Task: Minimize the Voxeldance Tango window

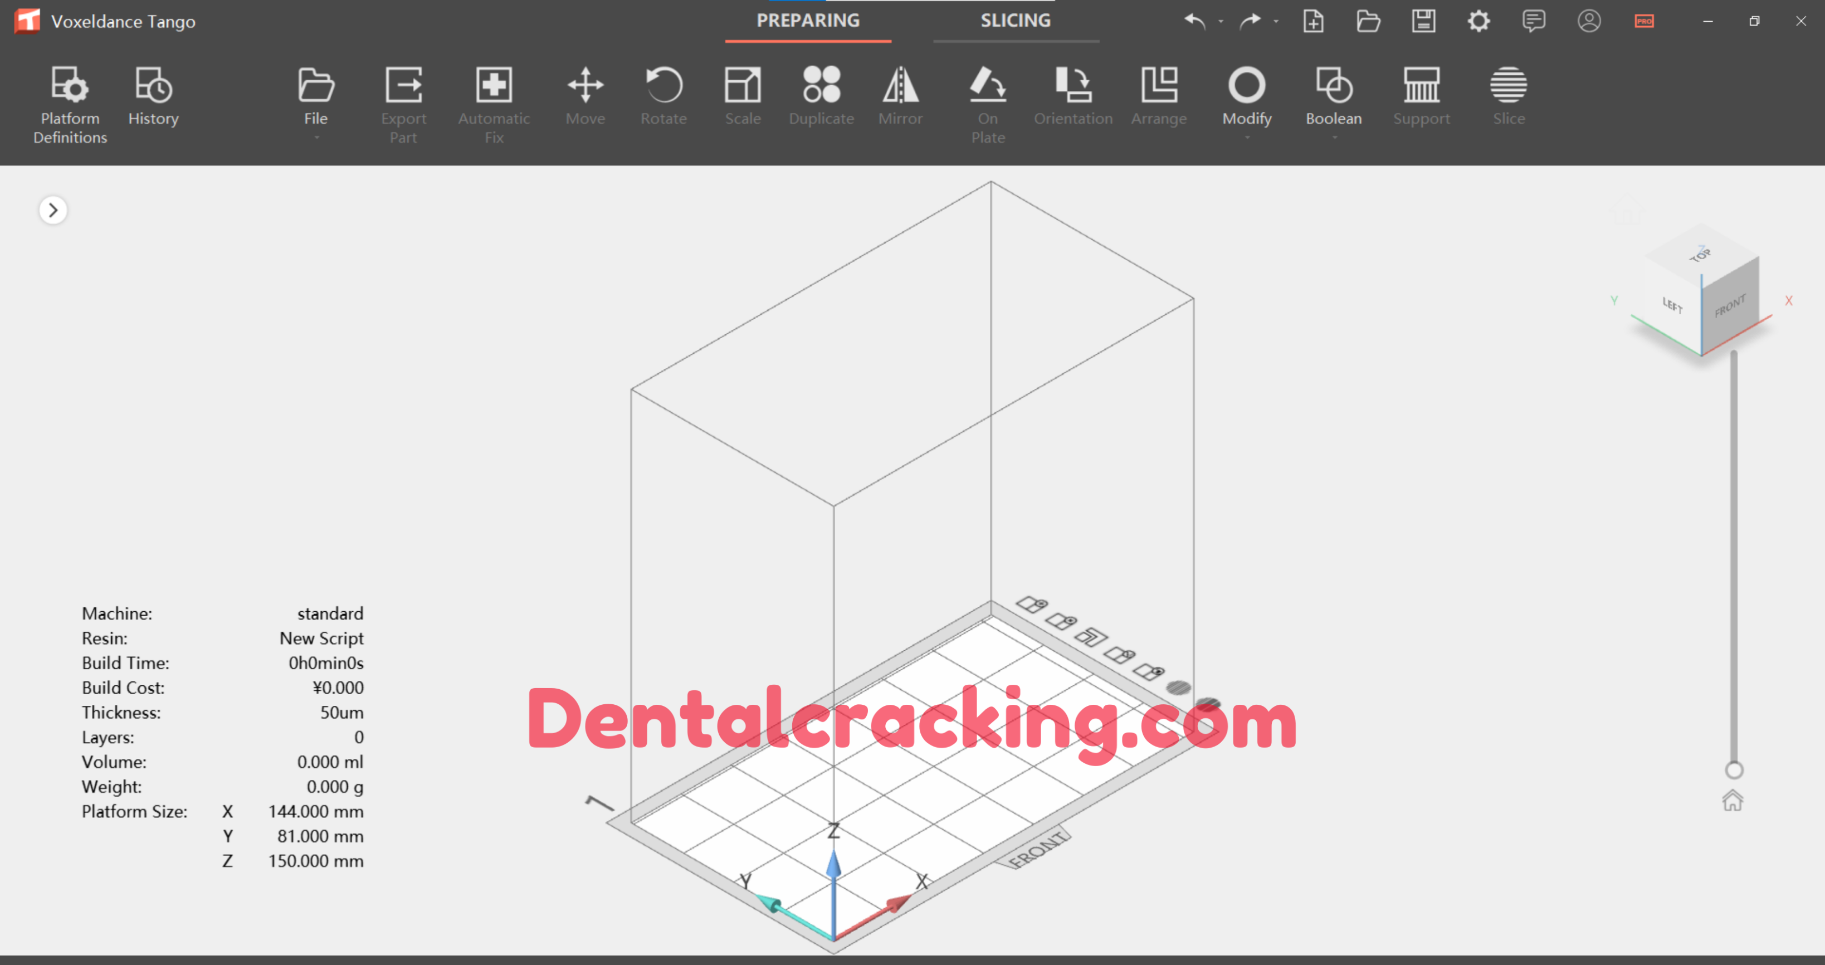Action: (x=1708, y=21)
